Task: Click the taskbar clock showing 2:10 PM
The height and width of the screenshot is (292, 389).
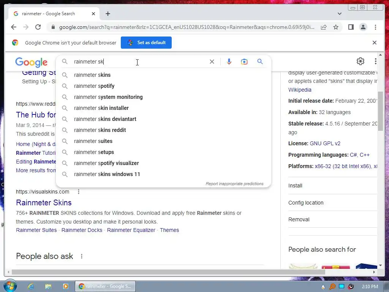Action: pyautogui.click(x=370, y=287)
